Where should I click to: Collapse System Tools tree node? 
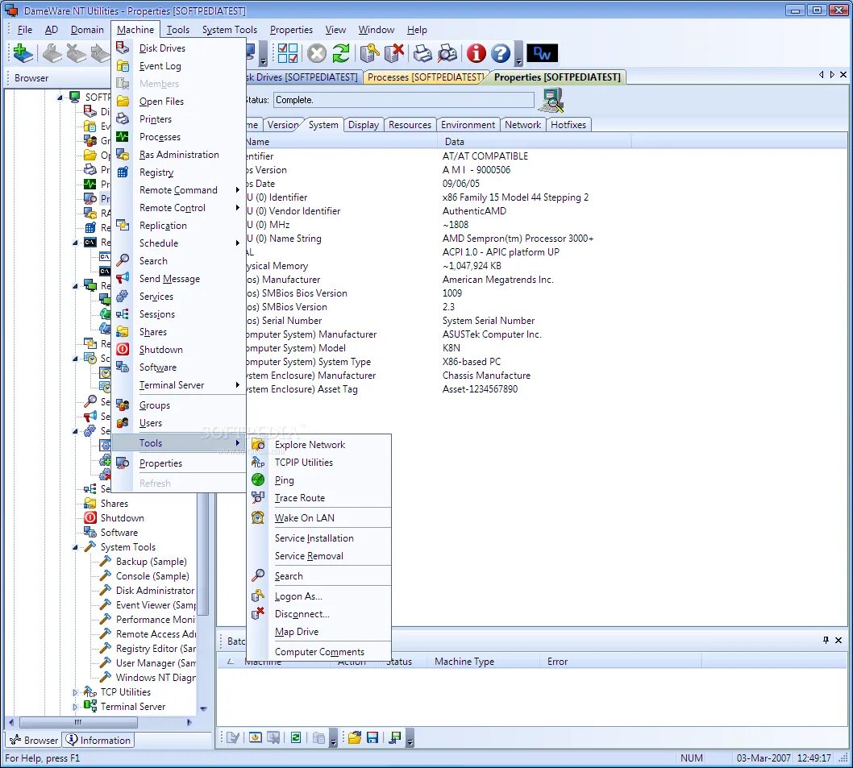click(x=76, y=547)
